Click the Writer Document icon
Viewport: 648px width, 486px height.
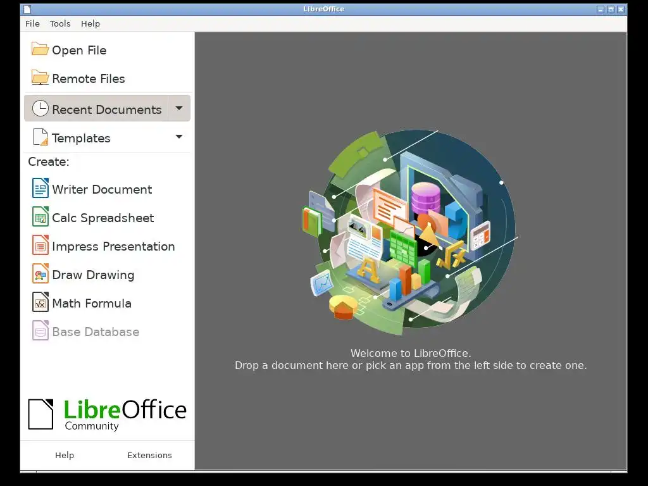point(40,188)
